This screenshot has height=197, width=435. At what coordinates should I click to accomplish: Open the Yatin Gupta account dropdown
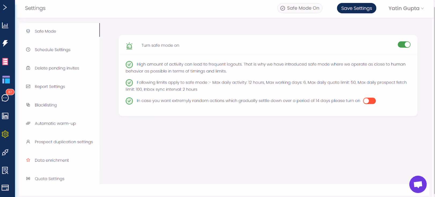(x=406, y=8)
